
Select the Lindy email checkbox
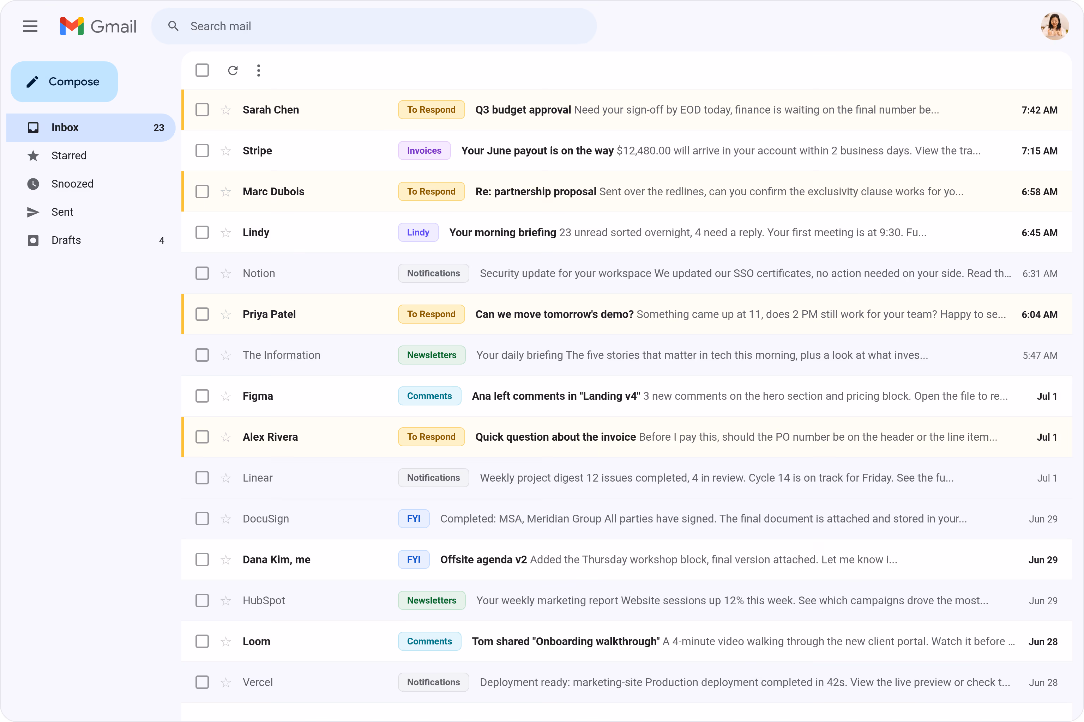click(202, 233)
